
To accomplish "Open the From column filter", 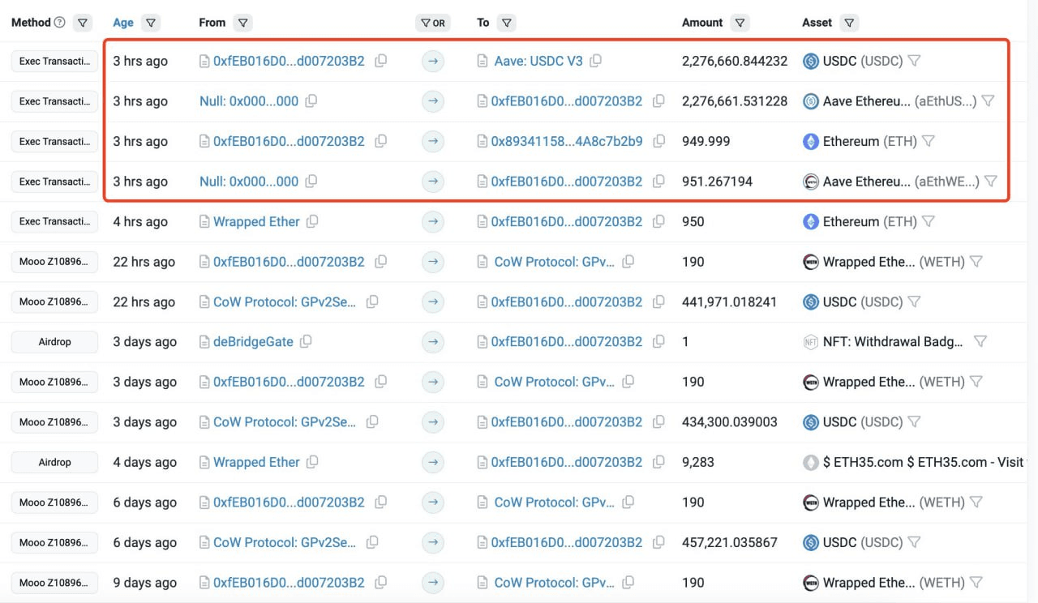I will coord(242,23).
